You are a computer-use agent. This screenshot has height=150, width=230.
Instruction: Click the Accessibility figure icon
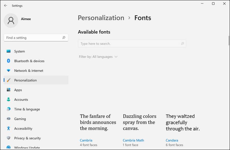point(9,129)
